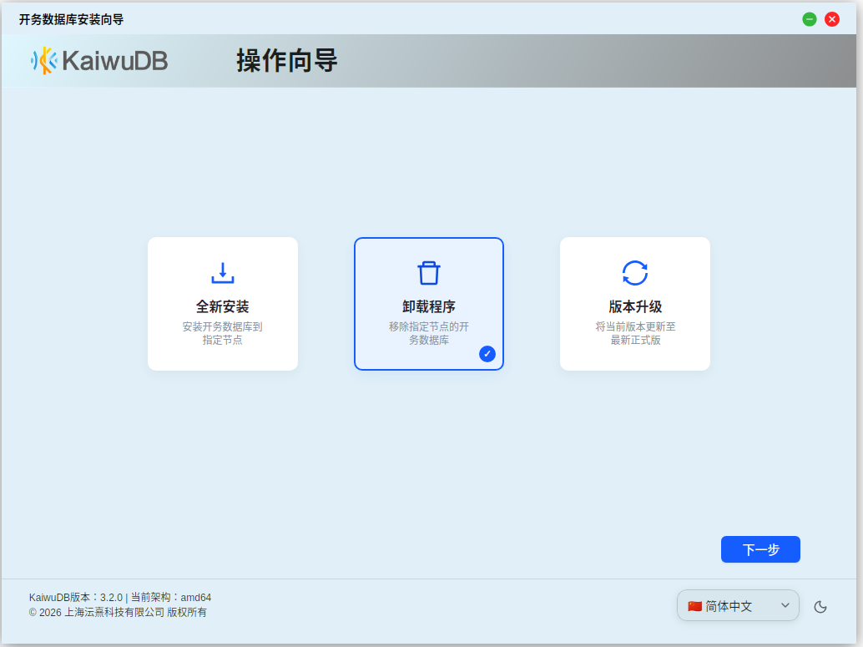Screen dimensions: 863x647
Task: Click the trash bin icon on 卸载程序 card
Action: (x=429, y=272)
